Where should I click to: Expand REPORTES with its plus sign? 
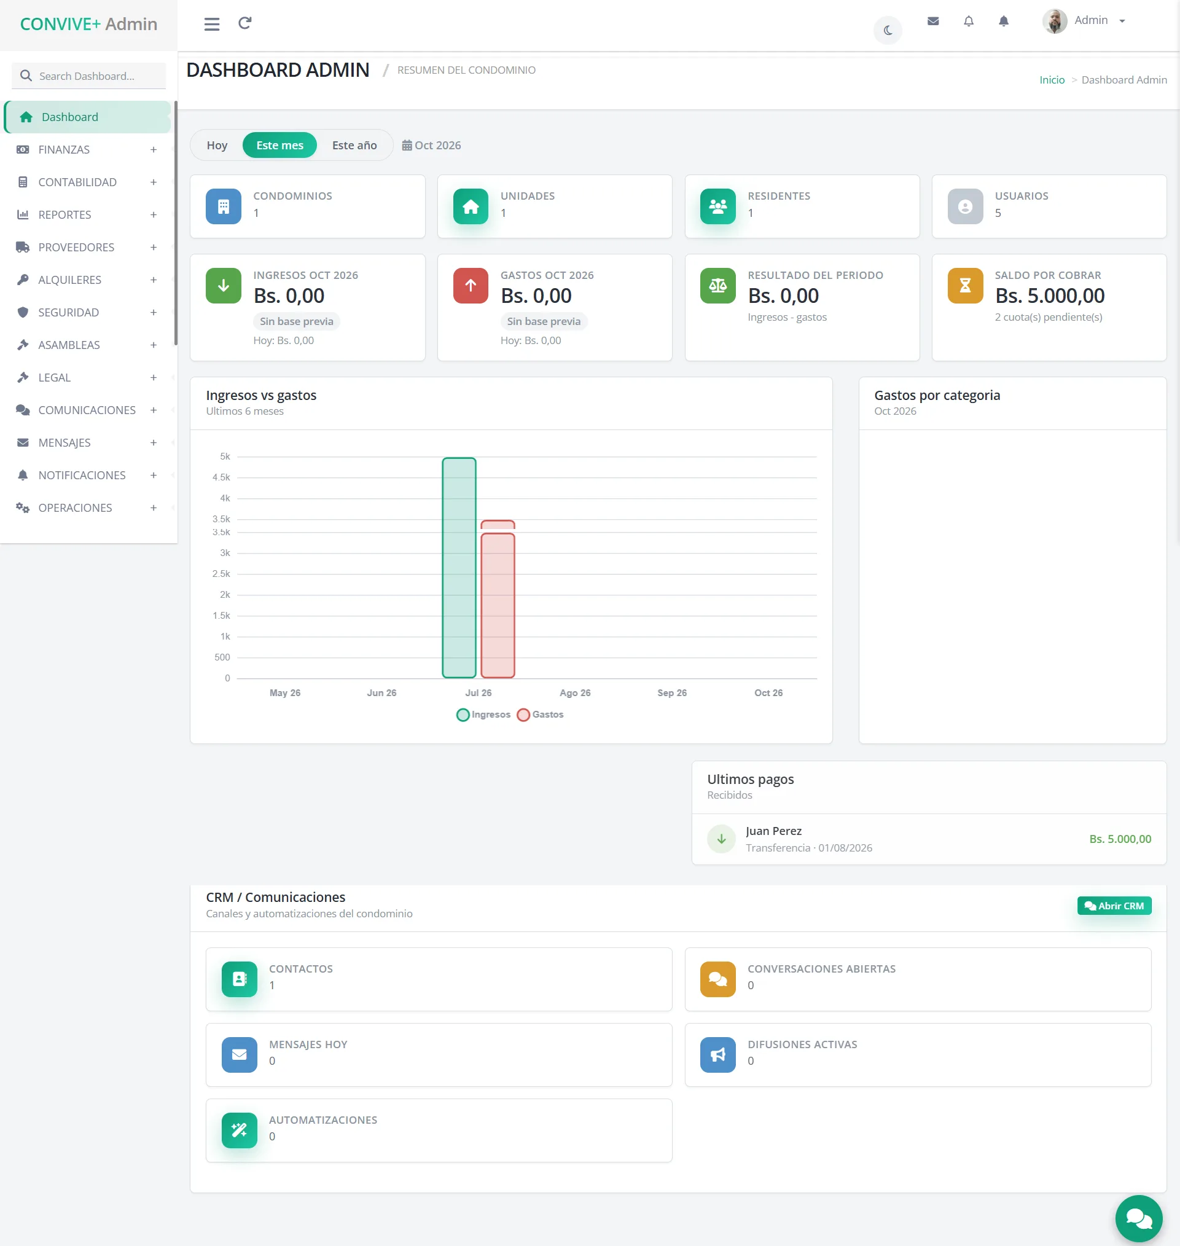click(x=154, y=214)
